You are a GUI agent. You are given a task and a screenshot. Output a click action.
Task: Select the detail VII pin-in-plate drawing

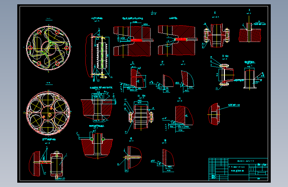coord(130,159)
